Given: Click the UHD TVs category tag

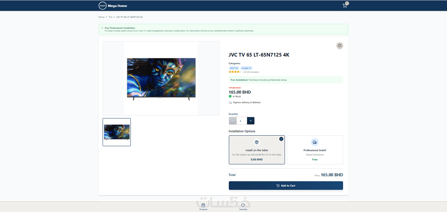Looking at the screenshot, I should coord(234,68).
